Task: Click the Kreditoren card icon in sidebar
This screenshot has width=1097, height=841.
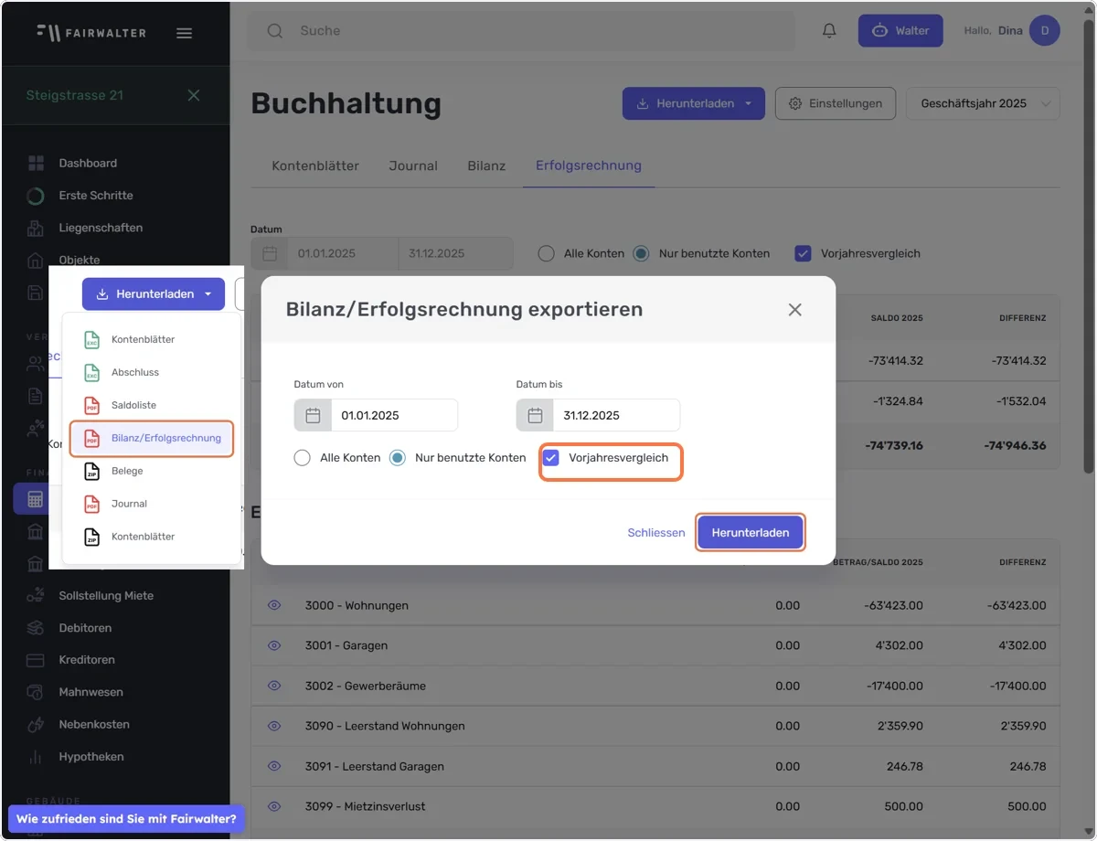Action: (36, 660)
